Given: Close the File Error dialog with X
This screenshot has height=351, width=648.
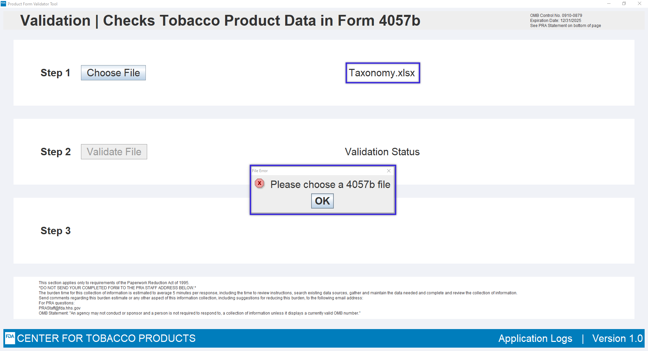Looking at the screenshot, I should [x=389, y=171].
